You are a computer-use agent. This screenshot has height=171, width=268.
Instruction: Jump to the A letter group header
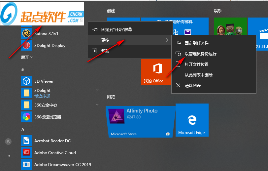pyautogui.click(x=23, y=130)
